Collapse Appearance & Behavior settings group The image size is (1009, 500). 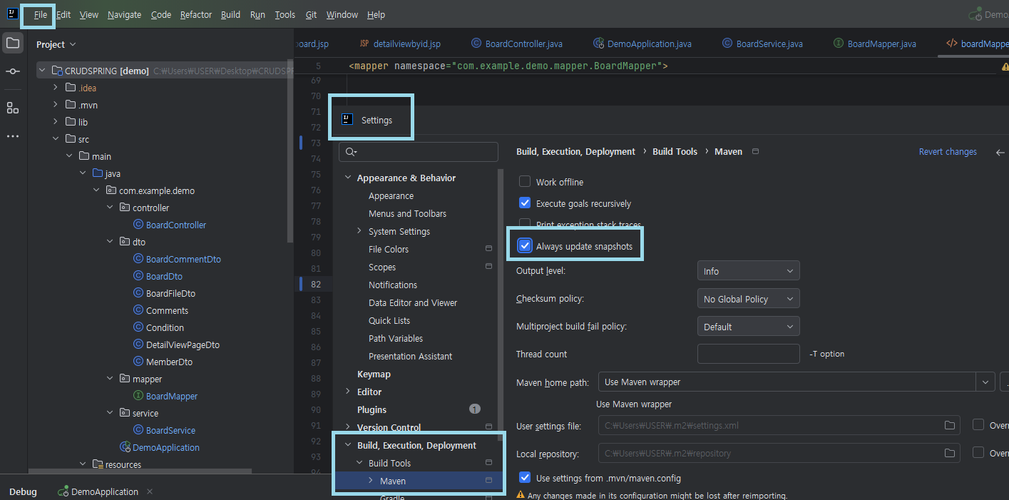(348, 178)
